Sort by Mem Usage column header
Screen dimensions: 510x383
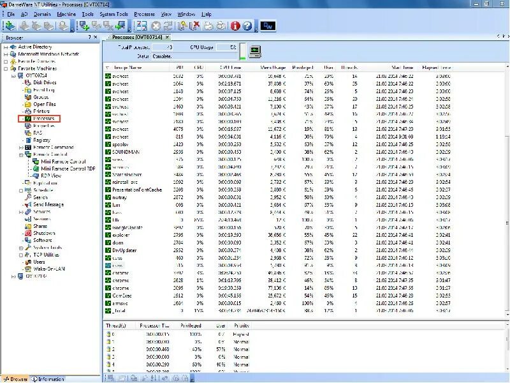(x=273, y=68)
